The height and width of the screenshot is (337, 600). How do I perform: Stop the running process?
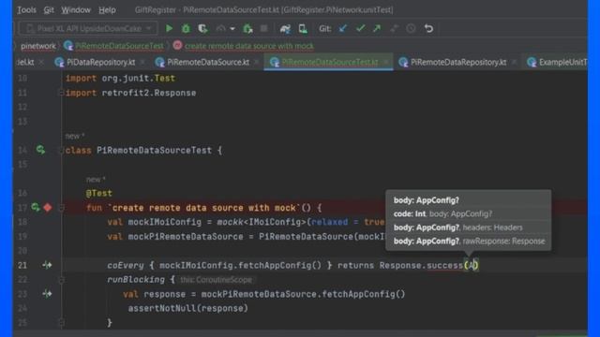[263, 28]
